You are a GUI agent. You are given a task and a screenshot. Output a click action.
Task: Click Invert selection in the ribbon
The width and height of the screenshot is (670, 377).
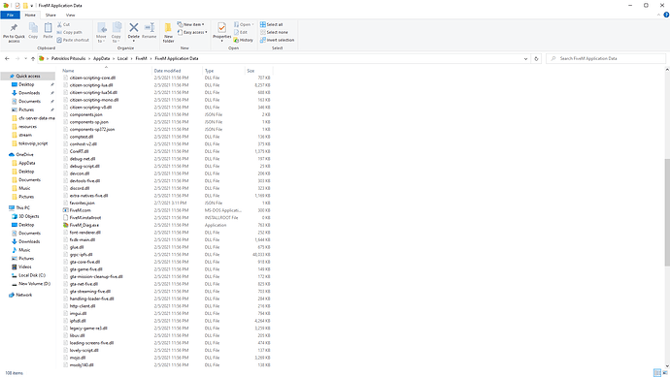(x=277, y=40)
